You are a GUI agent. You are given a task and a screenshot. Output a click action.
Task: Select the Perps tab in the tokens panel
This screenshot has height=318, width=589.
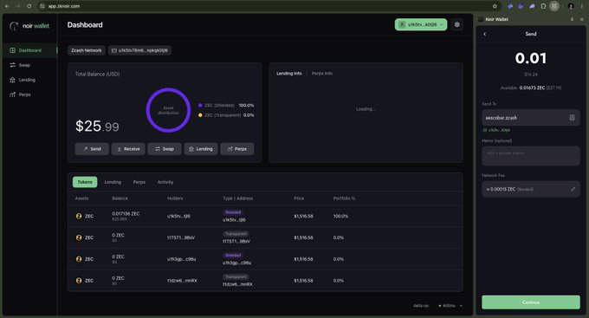(139, 182)
